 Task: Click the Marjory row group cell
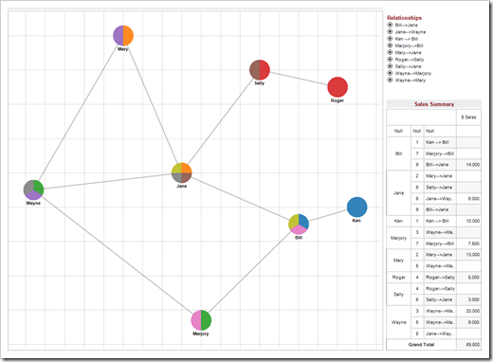(398, 238)
